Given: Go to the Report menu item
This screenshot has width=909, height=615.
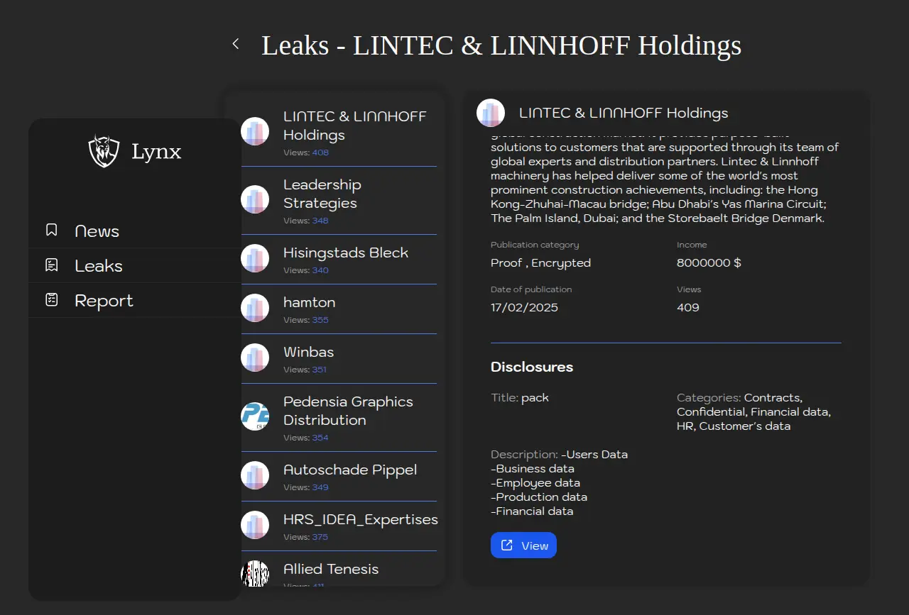Looking at the screenshot, I should (104, 301).
